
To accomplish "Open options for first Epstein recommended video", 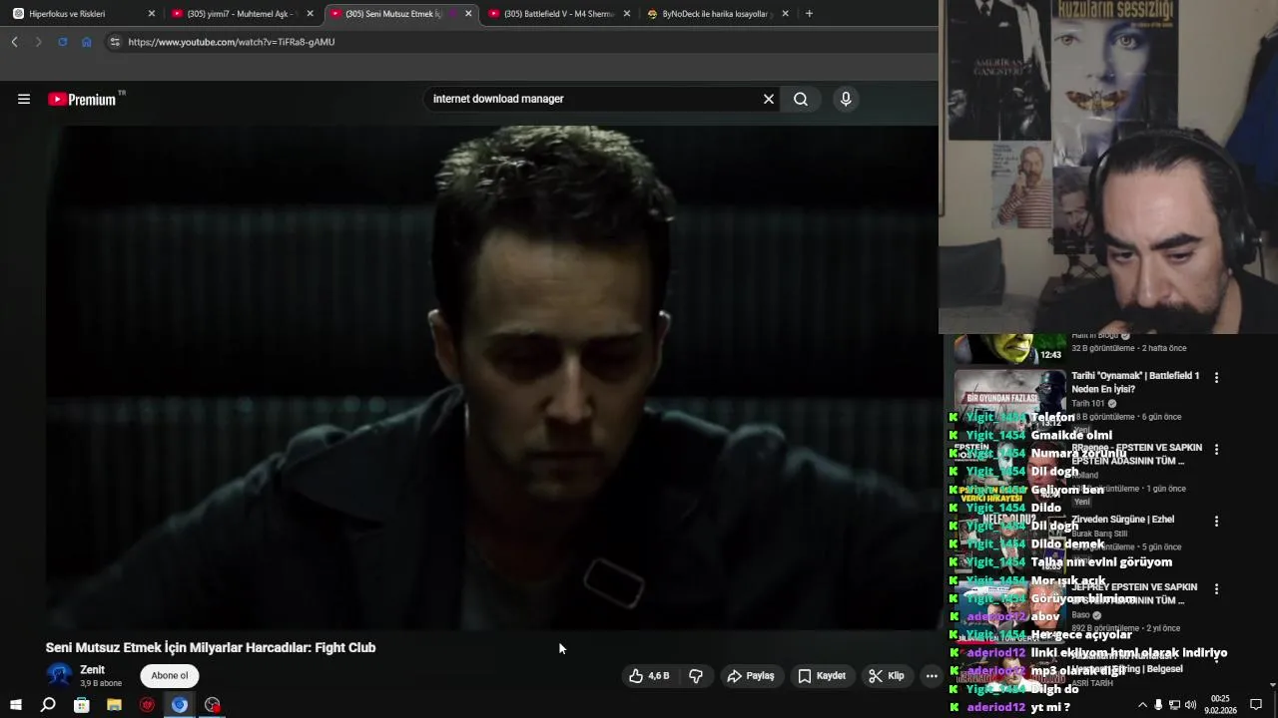I will click(1216, 450).
